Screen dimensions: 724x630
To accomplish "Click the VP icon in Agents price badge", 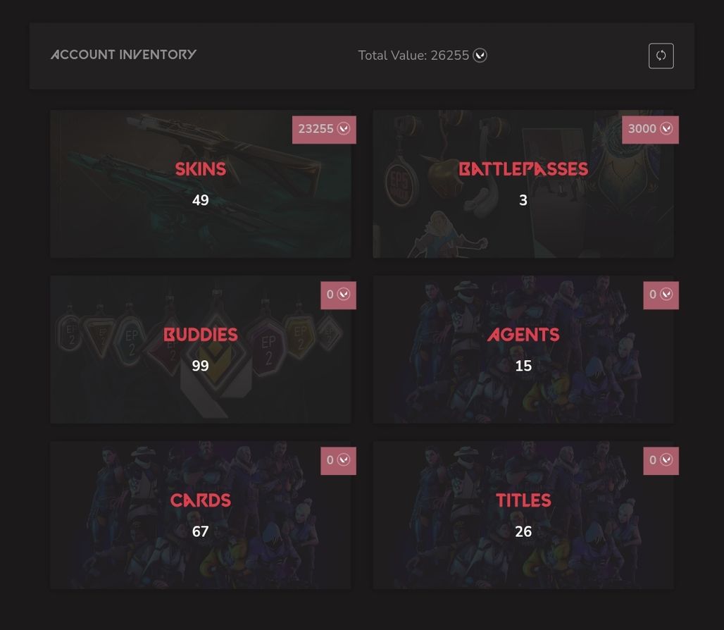I will click(666, 294).
